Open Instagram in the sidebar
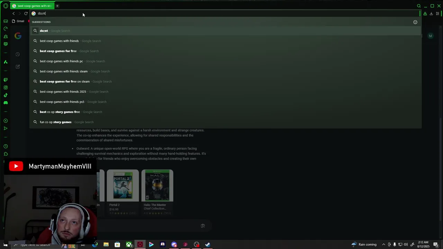The image size is (443, 249). (6, 87)
